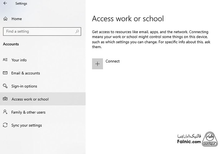
Task: Open Sync your settings page
Action: [x=27, y=125]
